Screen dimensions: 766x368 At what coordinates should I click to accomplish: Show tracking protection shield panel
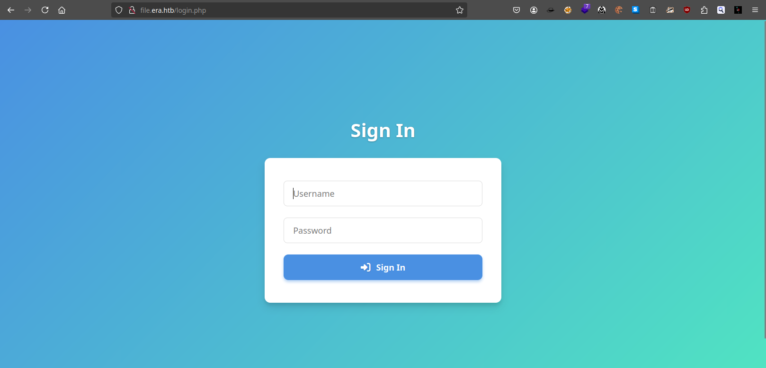coord(119,10)
